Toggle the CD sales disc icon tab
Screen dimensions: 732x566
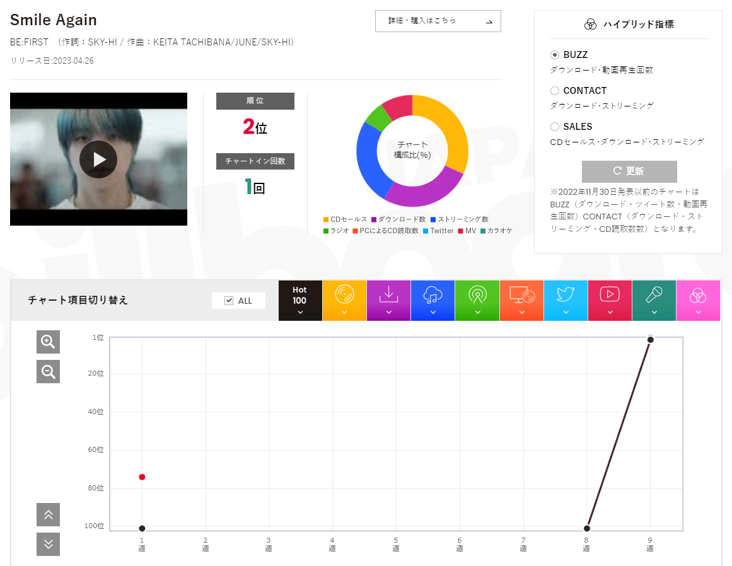pyautogui.click(x=344, y=301)
